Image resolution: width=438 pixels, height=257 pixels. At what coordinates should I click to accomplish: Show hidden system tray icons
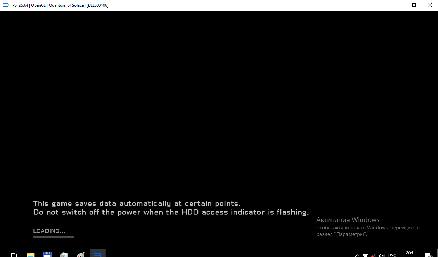[357, 255]
